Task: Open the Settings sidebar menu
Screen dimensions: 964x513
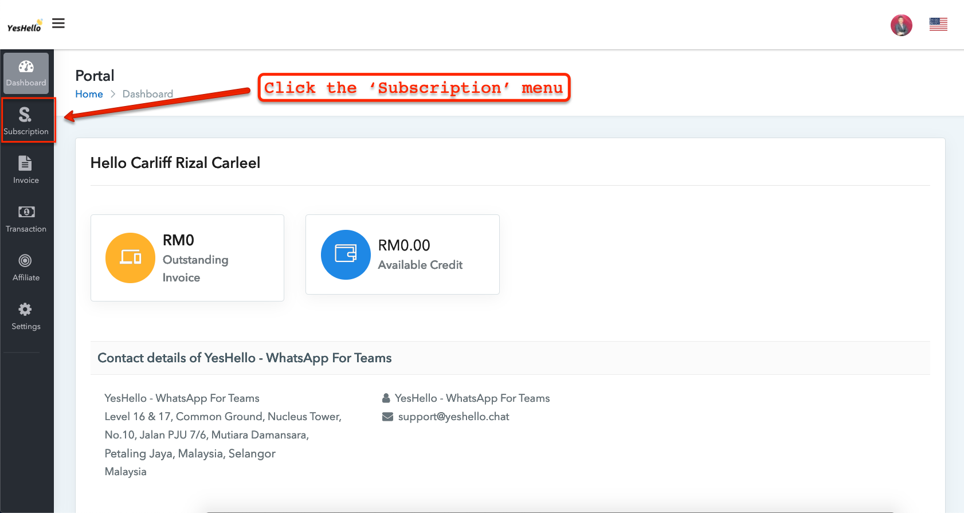Action: [x=26, y=316]
